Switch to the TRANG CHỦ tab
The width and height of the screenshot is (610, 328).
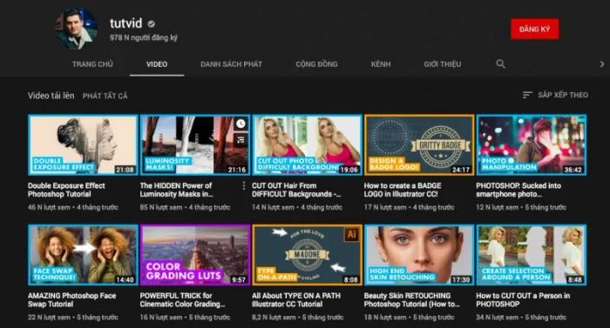click(92, 64)
